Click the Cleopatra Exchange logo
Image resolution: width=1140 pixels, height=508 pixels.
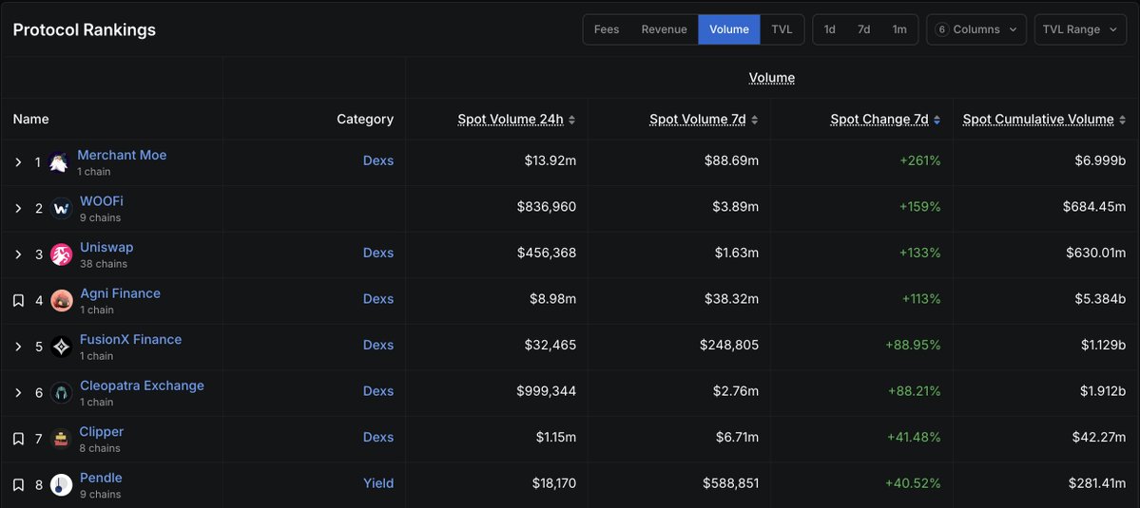(61, 392)
